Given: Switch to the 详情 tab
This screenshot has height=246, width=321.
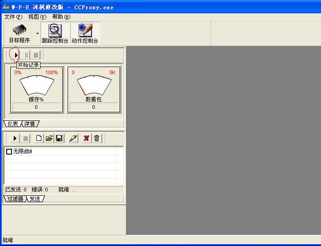Looking at the screenshot, I should pos(30,124).
